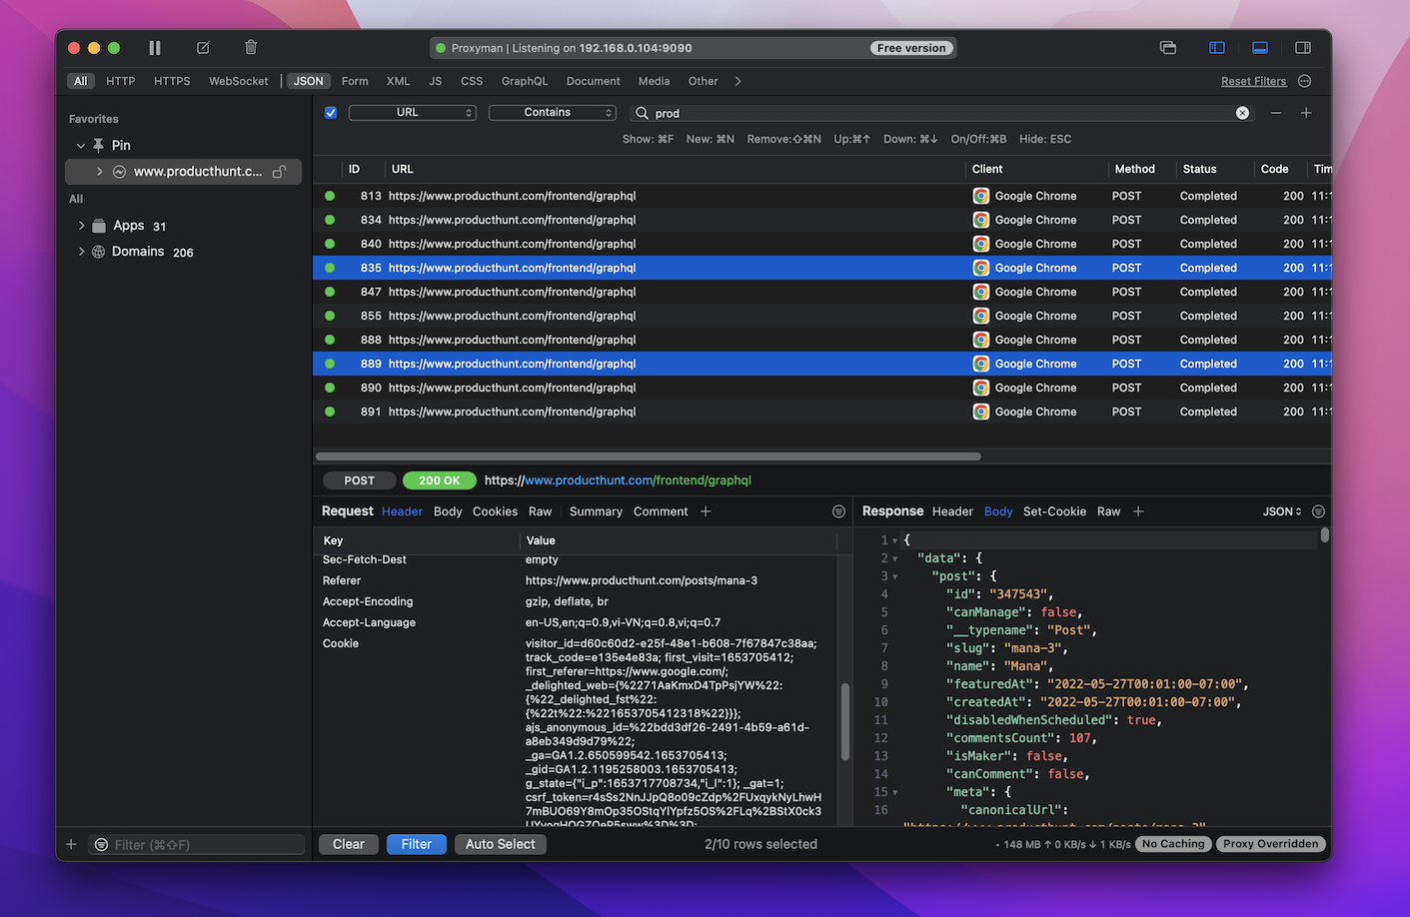Pause recording with the pause icon

[155, 48]
